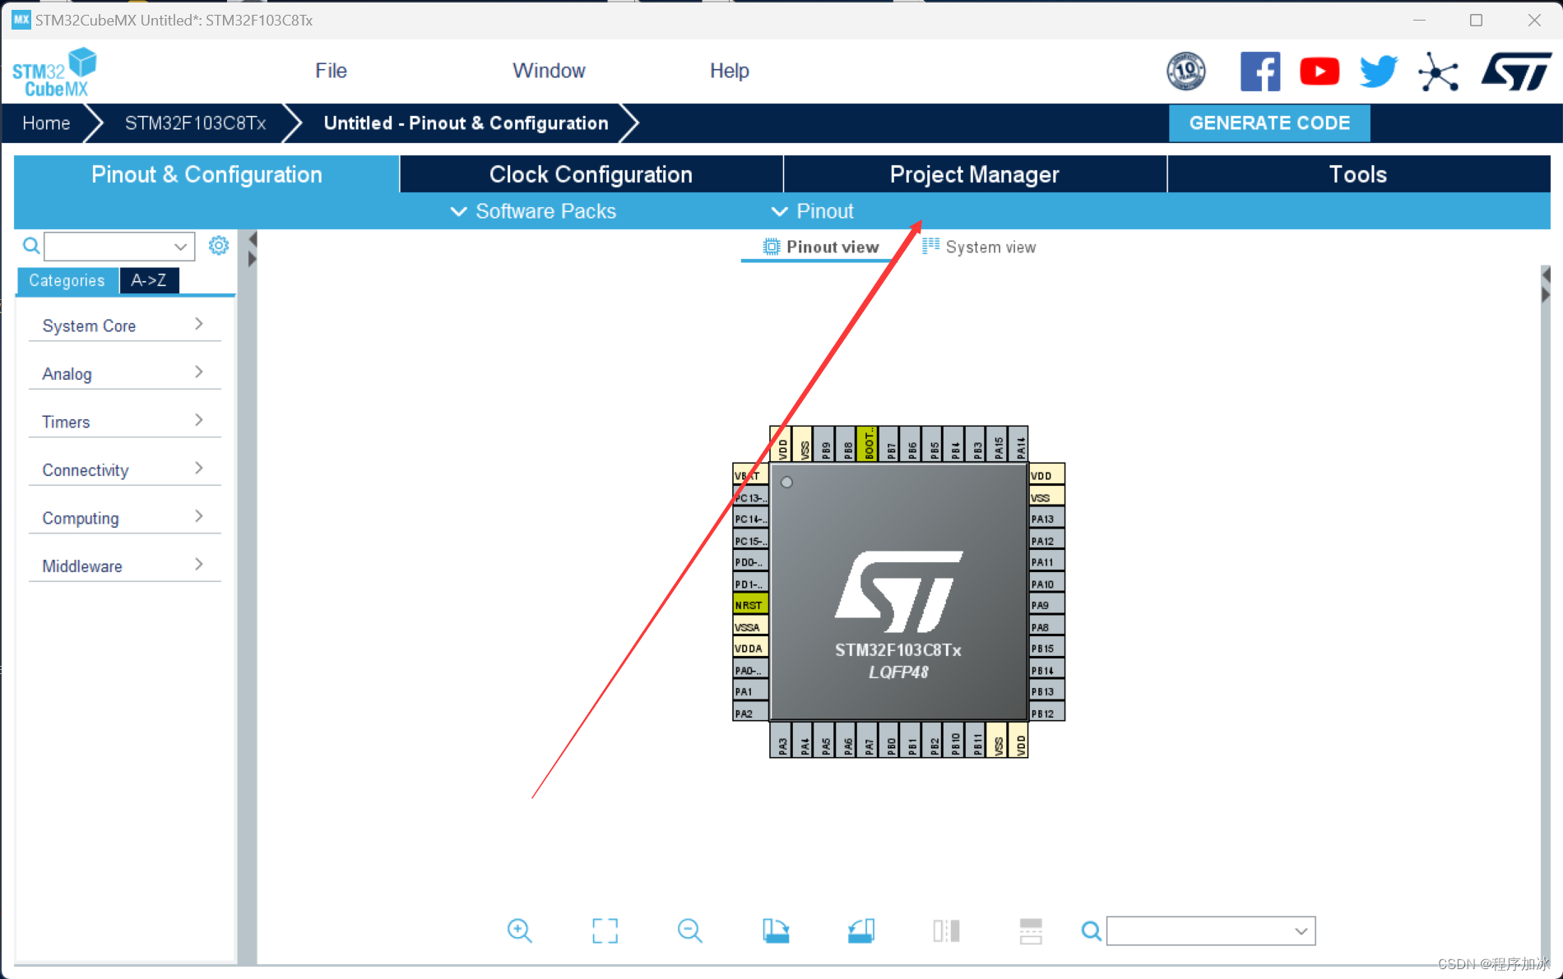Screen dimensions: 1563x979
Task: Open the pin search settings gear icon
Action: [x=218, y=245]
